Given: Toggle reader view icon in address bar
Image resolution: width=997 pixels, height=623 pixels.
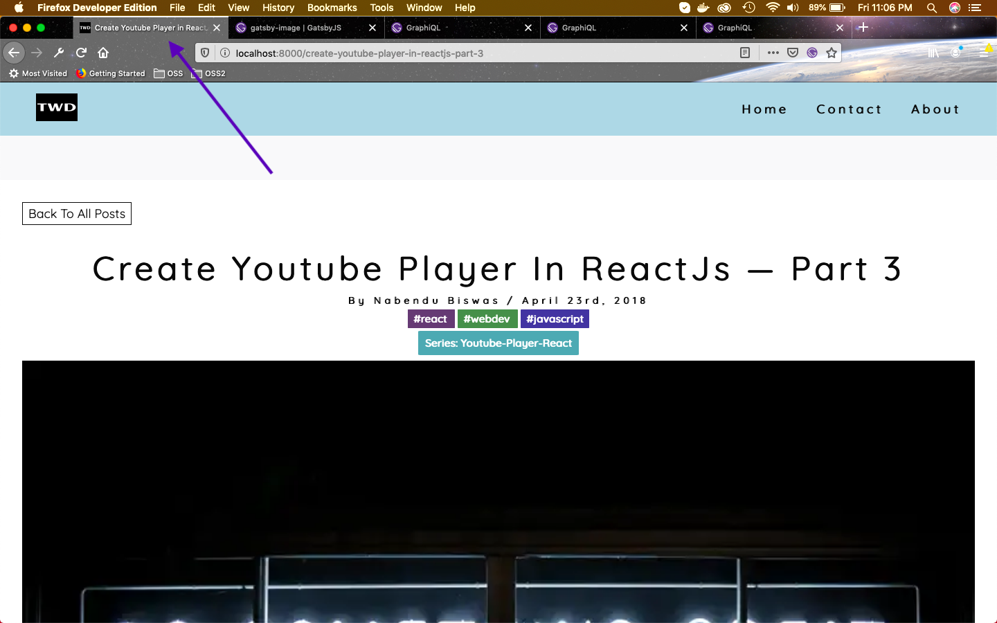Looking at the screenshot, I should coord(745,53).
